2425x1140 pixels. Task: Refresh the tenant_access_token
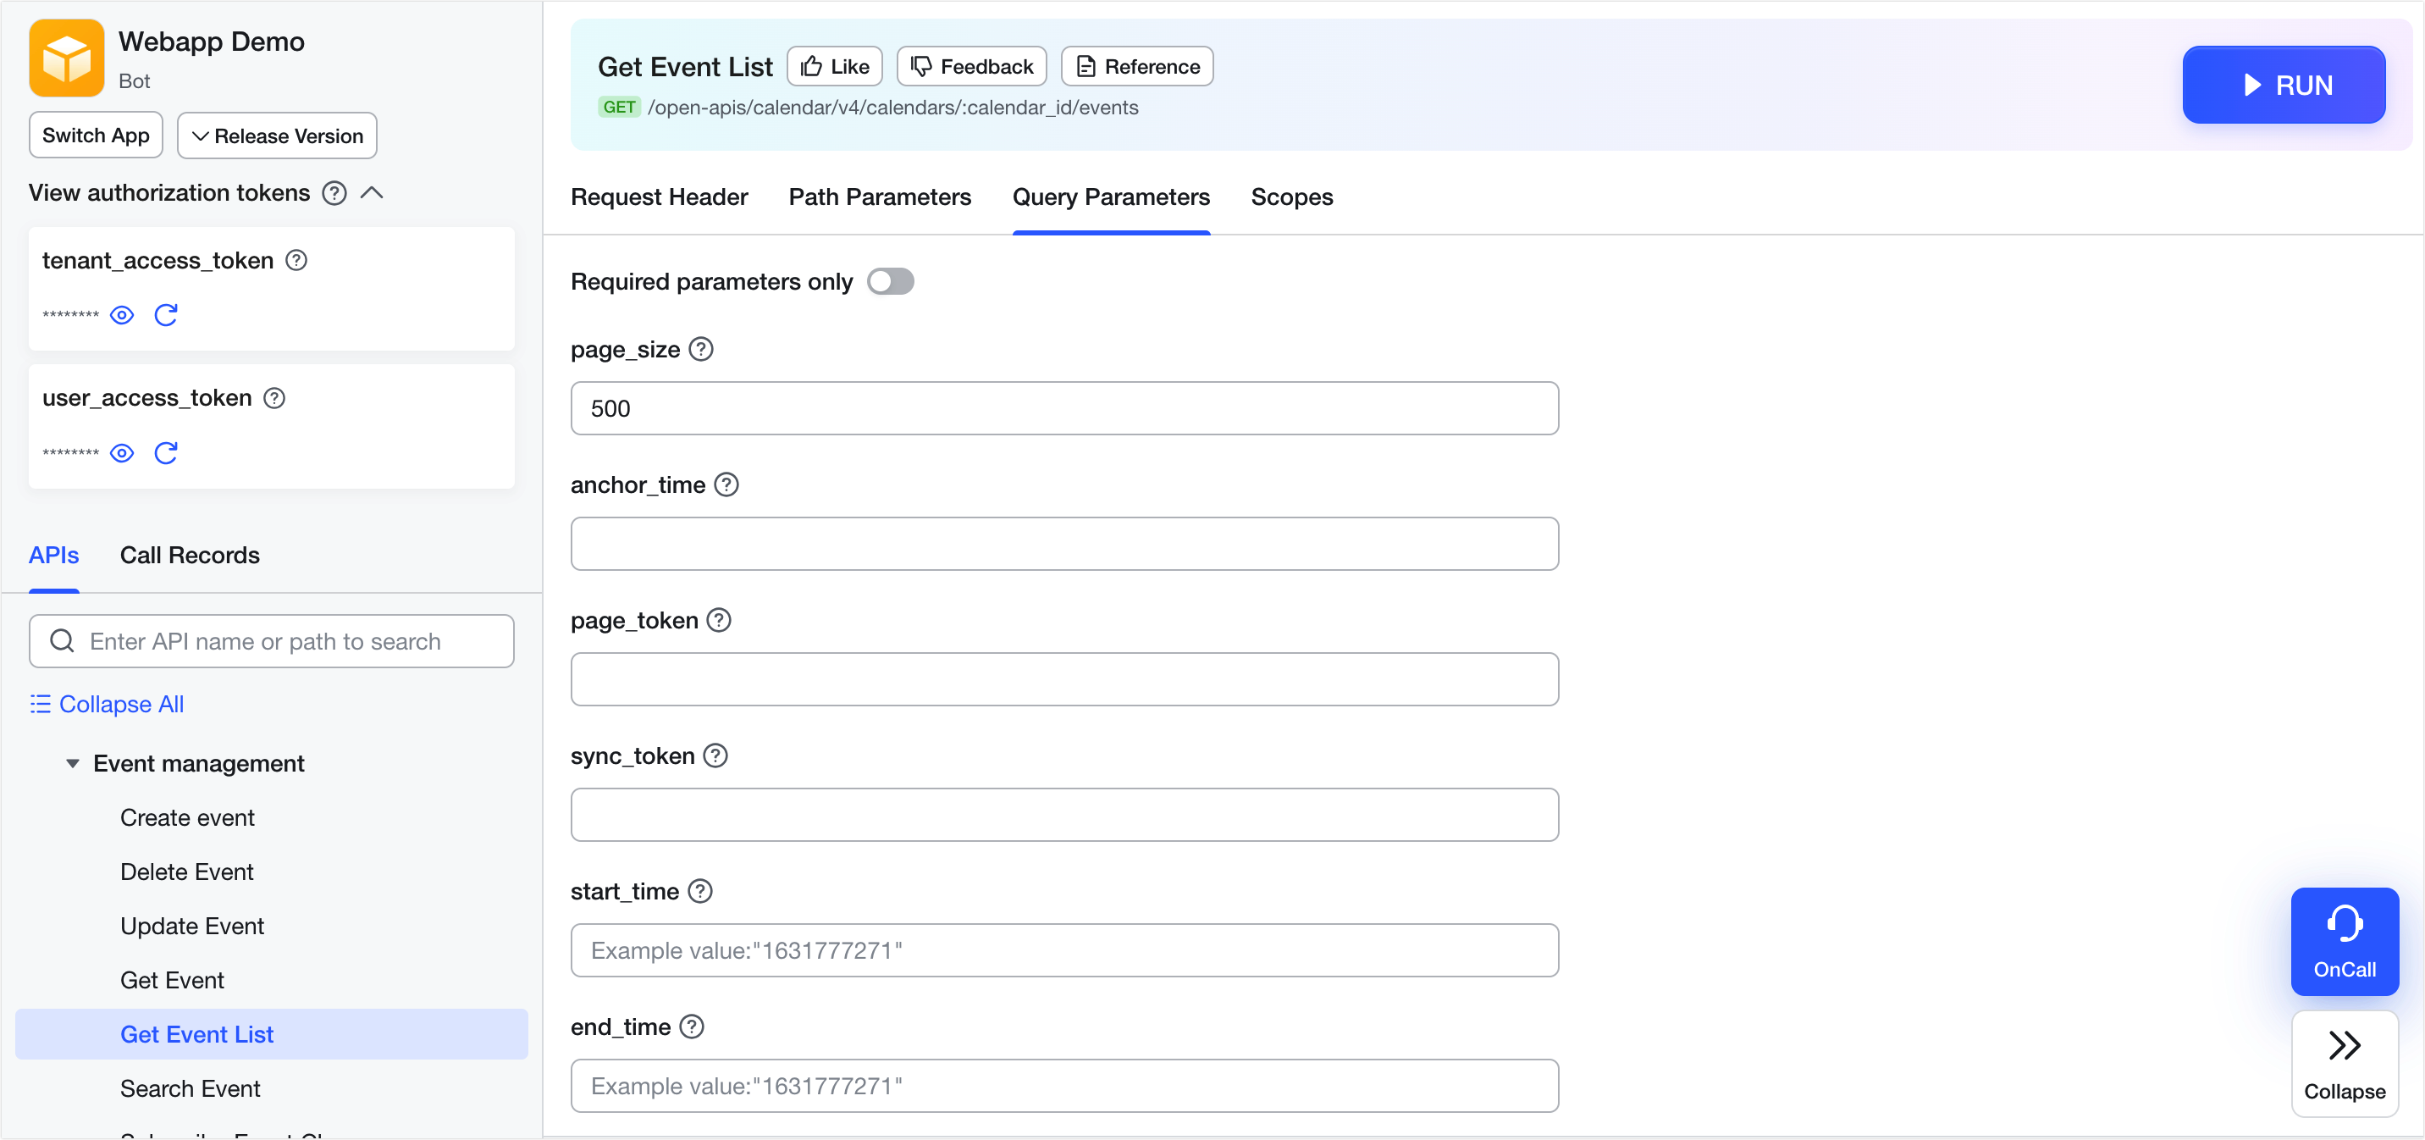point(167,315)
